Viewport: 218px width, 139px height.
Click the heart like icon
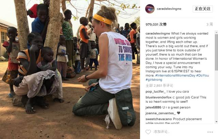click(148, 132)
